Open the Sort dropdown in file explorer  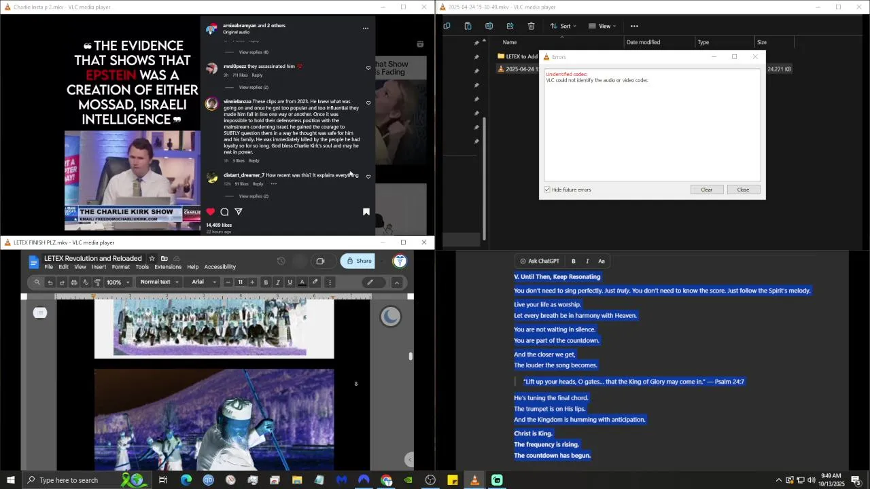(x=563, y=26)
